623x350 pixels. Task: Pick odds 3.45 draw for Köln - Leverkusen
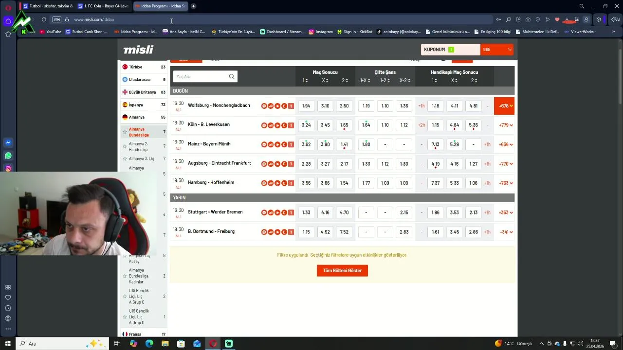(x=325, y=125)
